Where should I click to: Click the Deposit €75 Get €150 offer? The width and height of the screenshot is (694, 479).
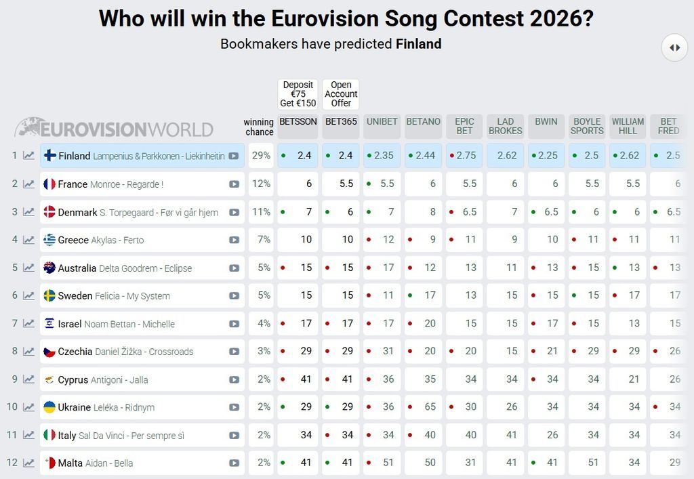click(x=297, y=93)
